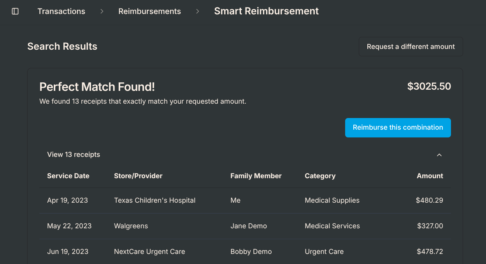Screen dimensions: 486x264
Task: Open the Reimbursements breadcrumb
Action: (149, 11)
